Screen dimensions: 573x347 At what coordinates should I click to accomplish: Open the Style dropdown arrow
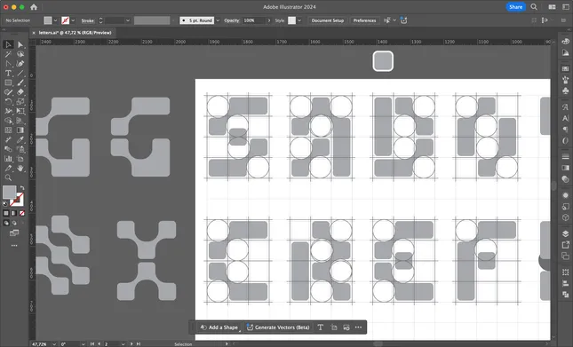point(299,20)
